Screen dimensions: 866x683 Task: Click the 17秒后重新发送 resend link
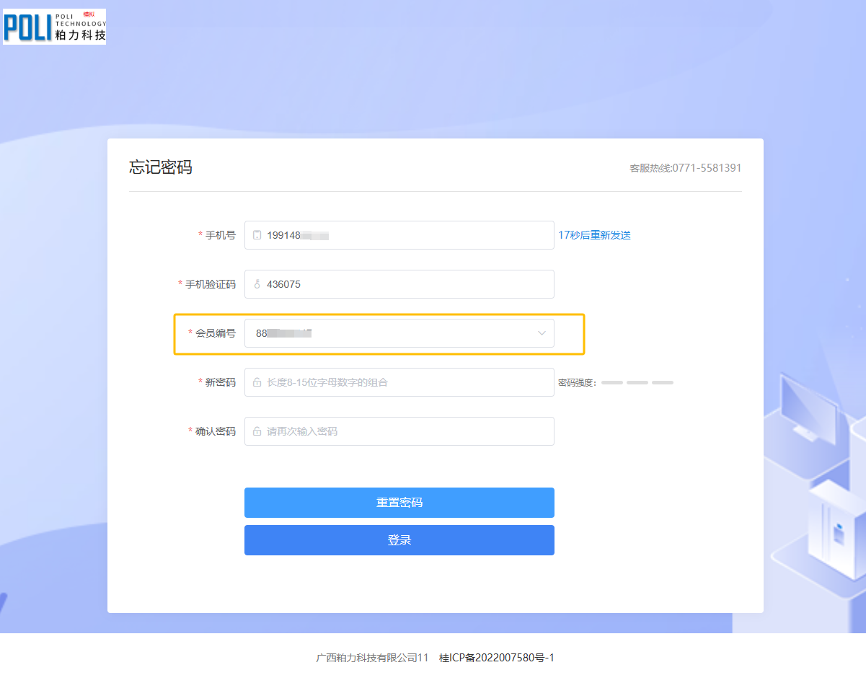594,235
